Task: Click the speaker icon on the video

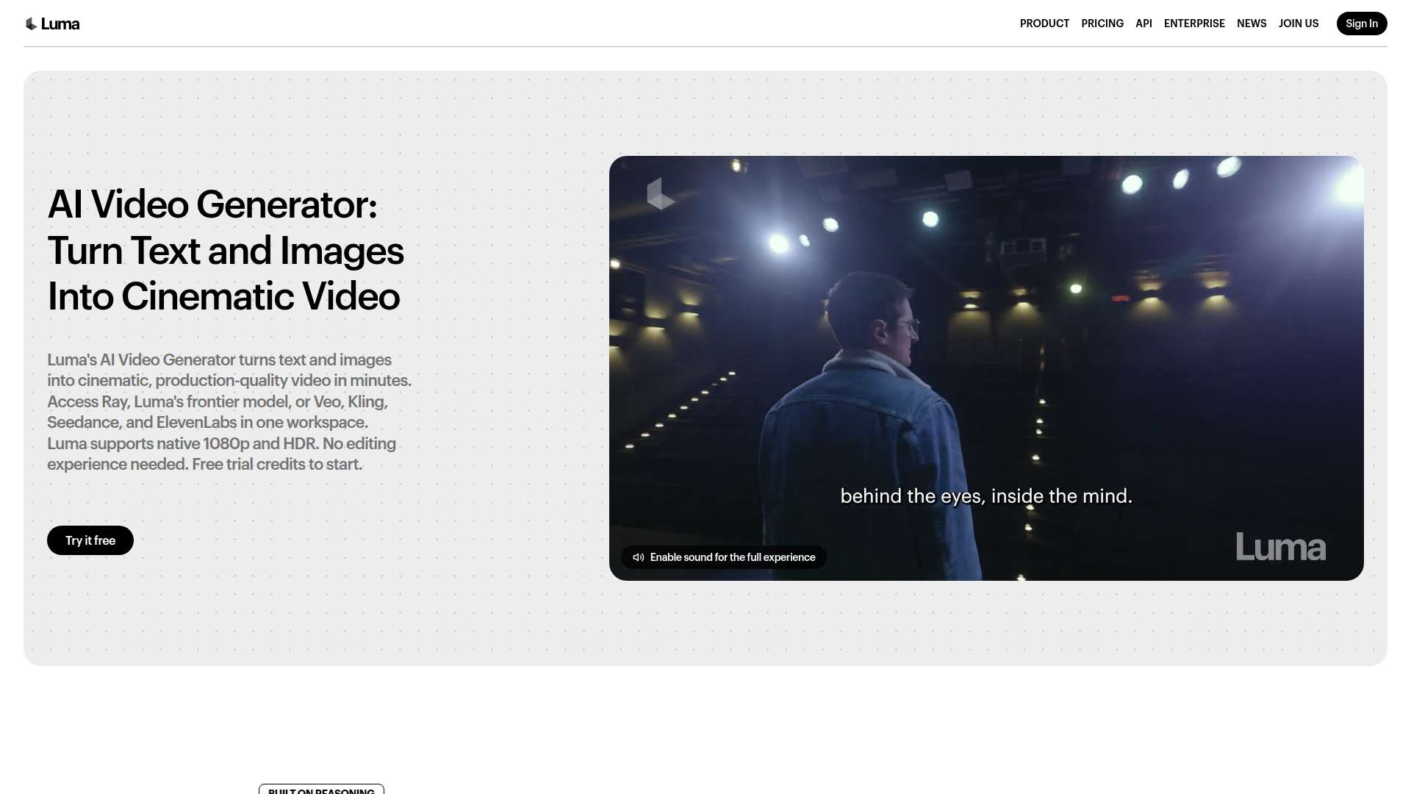Action: [x=639, y=557]
